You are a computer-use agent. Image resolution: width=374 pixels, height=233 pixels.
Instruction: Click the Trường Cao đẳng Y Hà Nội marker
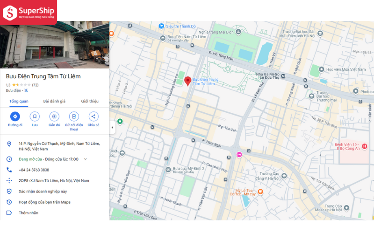[x=284, y=176]
